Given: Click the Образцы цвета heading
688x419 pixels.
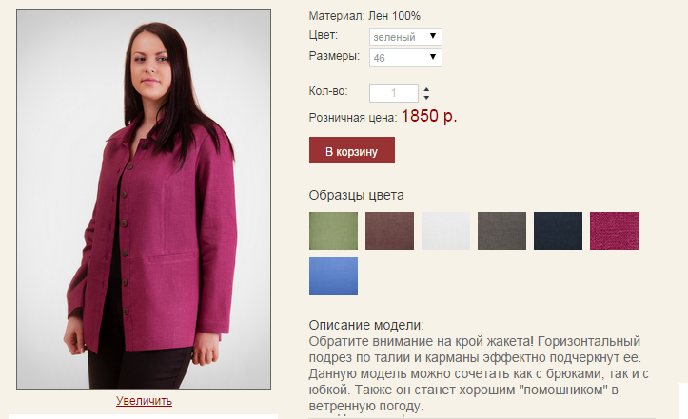Looking at the screenshot, I should coord(356,195).
